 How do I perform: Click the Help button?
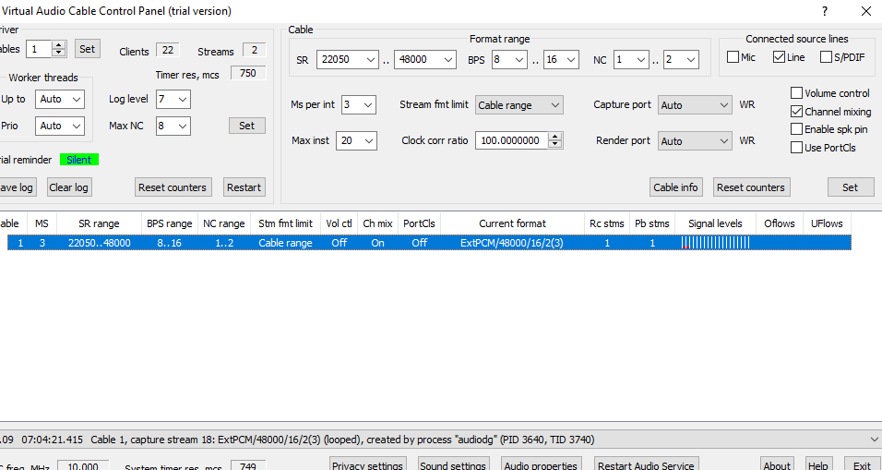click(817, 464)
